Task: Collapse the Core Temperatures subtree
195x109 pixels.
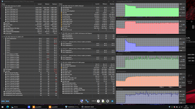Action: tap(4, 39)
